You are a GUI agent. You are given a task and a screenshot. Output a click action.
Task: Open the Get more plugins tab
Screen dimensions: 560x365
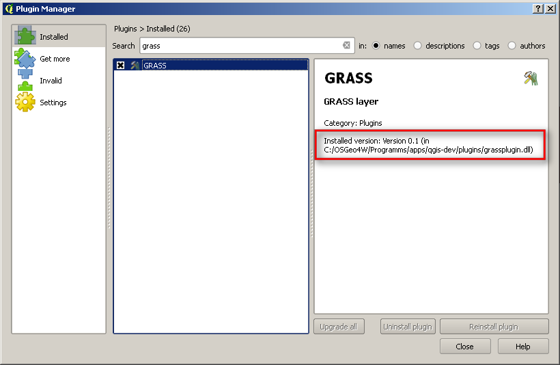tap(59, 59)
